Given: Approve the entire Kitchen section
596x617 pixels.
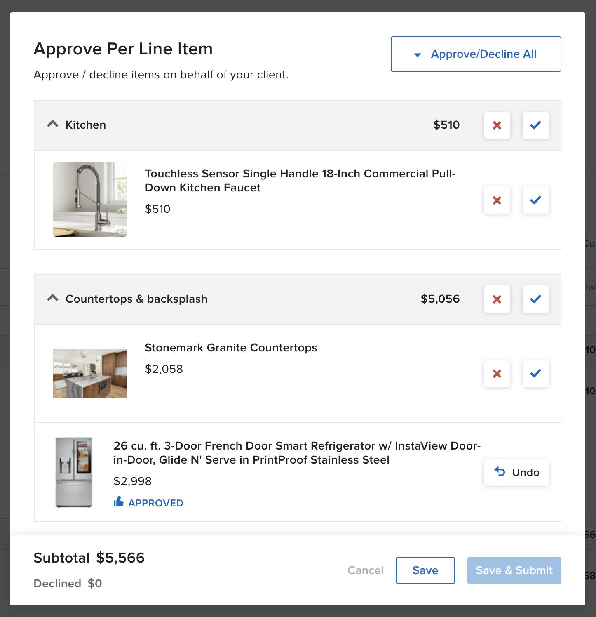Looking at the screenshot, I should [535, 125].
